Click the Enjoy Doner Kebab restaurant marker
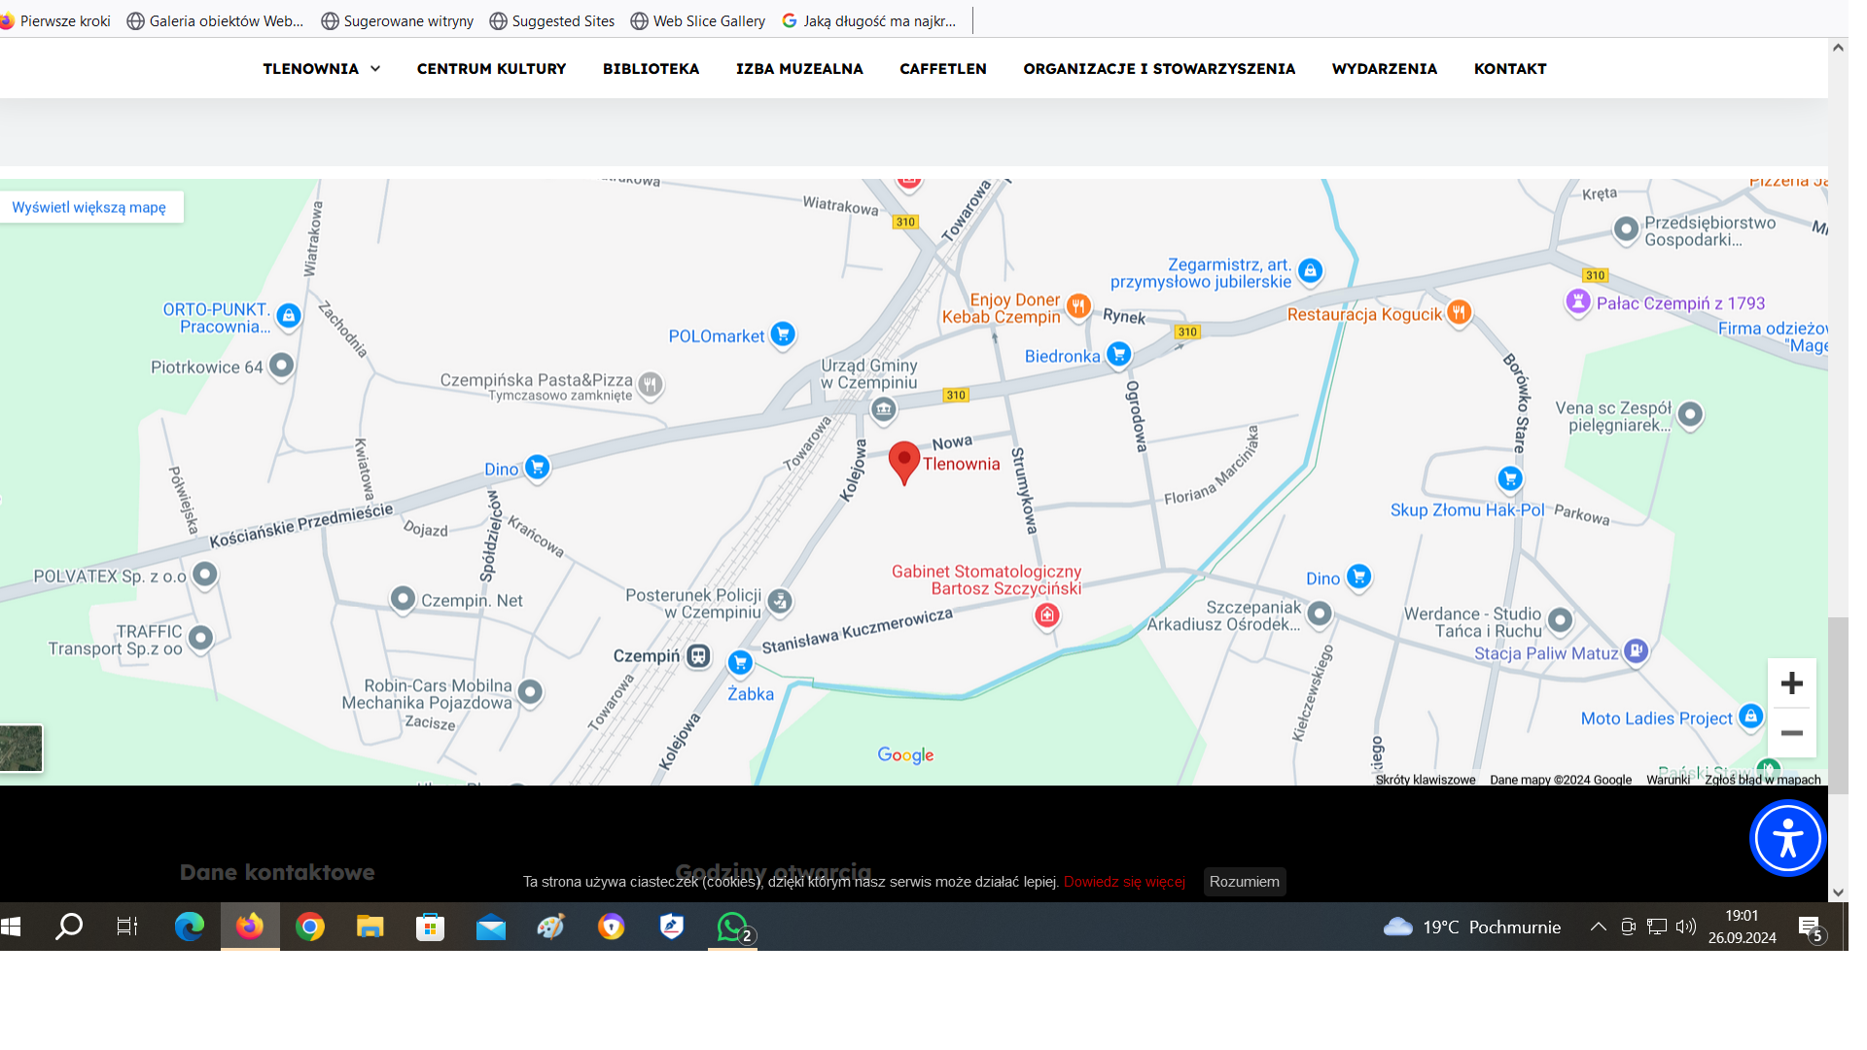The height and width of the screenshot is (1050, 1867). click(x=1078, y=305)
